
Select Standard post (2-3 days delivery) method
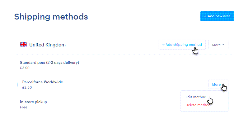click(49, 63)
